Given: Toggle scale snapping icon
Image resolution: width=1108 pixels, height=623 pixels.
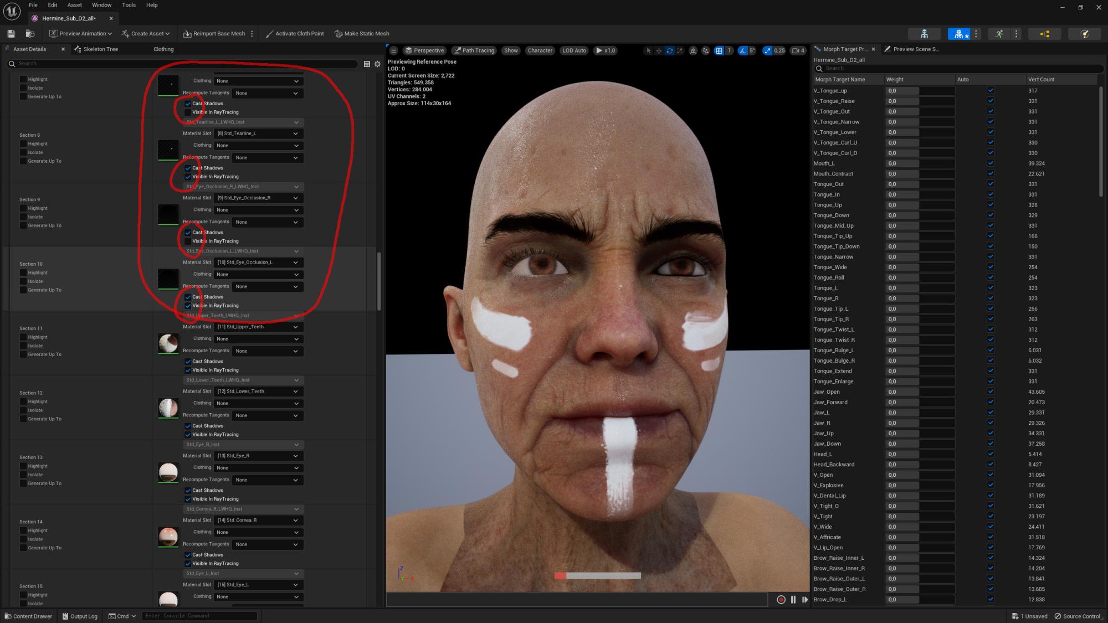Looking at the screenshot, I should [767, 50].
